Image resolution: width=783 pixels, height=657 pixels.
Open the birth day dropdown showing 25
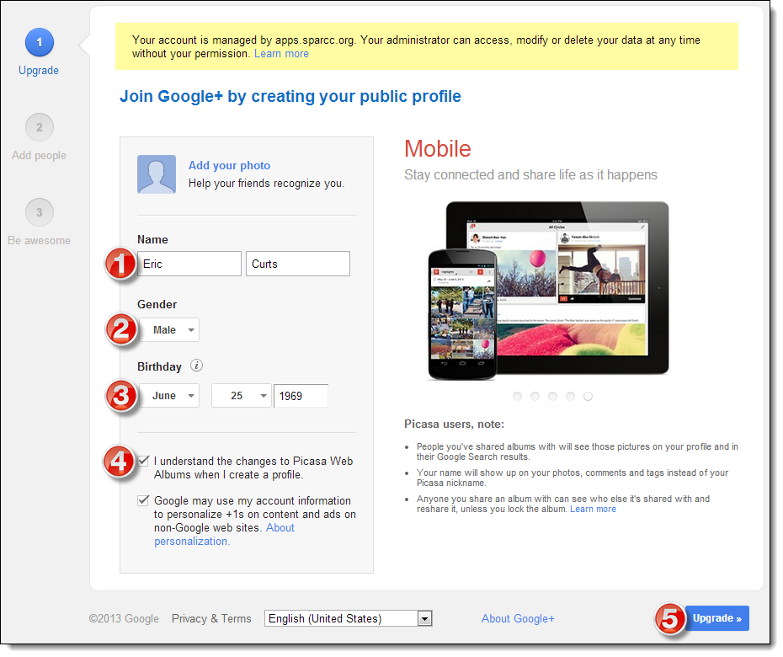[241, 396]
